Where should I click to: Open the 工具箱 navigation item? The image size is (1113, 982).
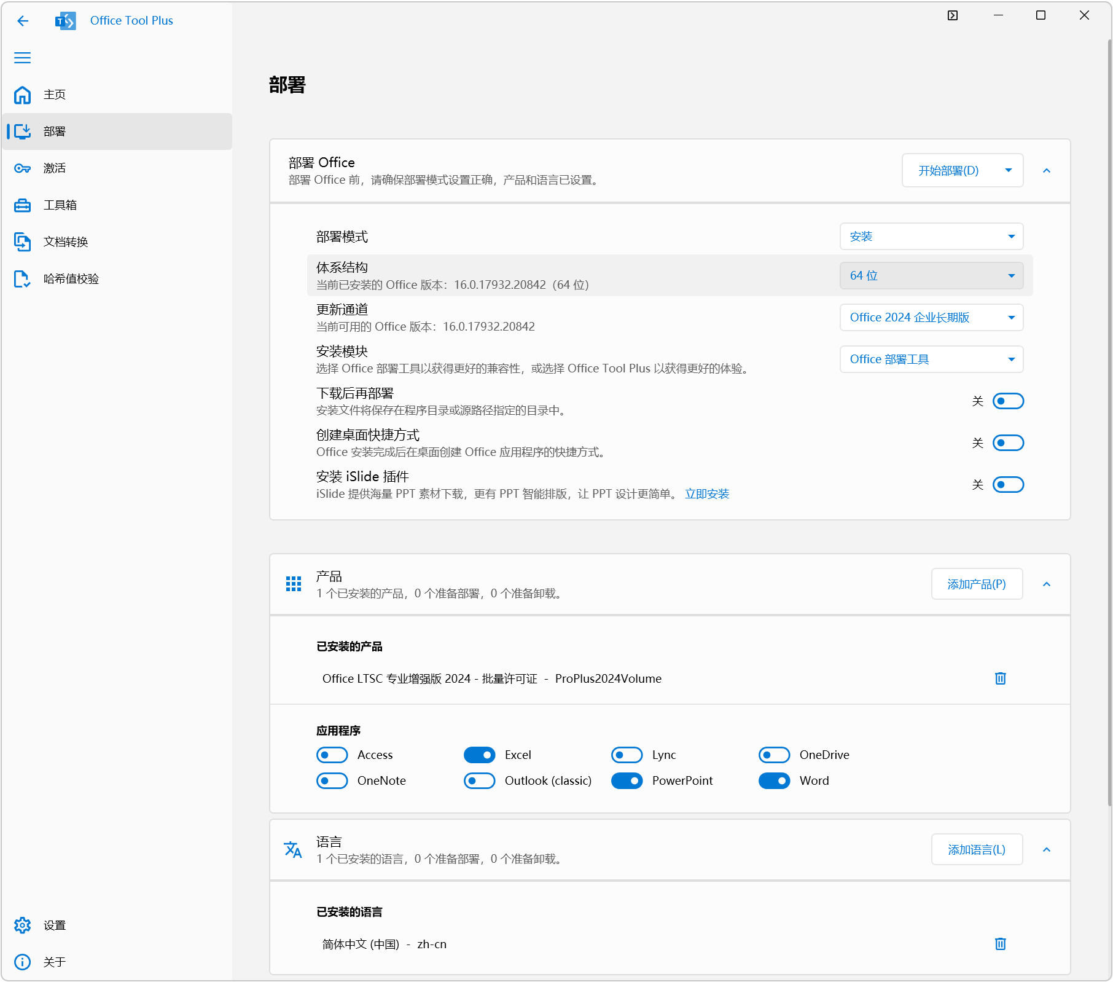tap(117, 205)
